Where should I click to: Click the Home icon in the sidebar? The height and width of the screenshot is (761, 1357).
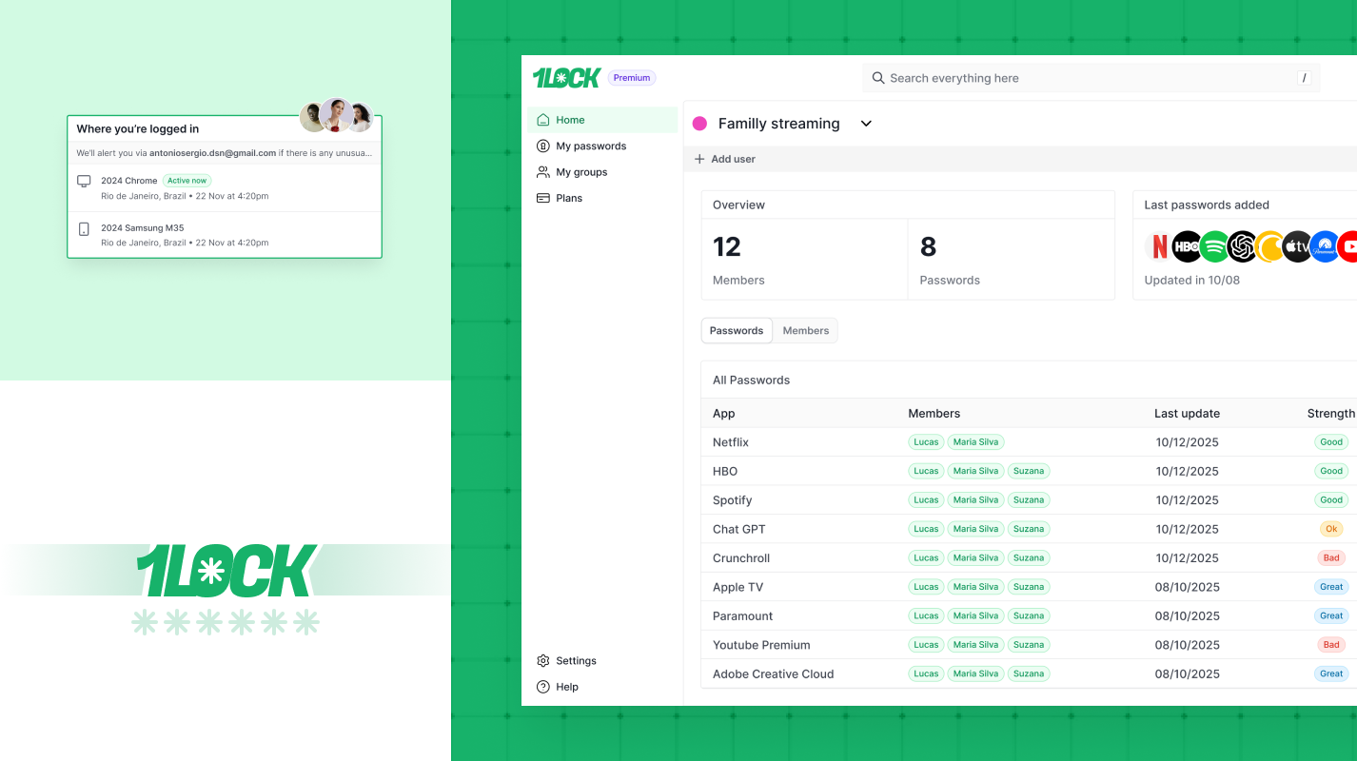543,120
